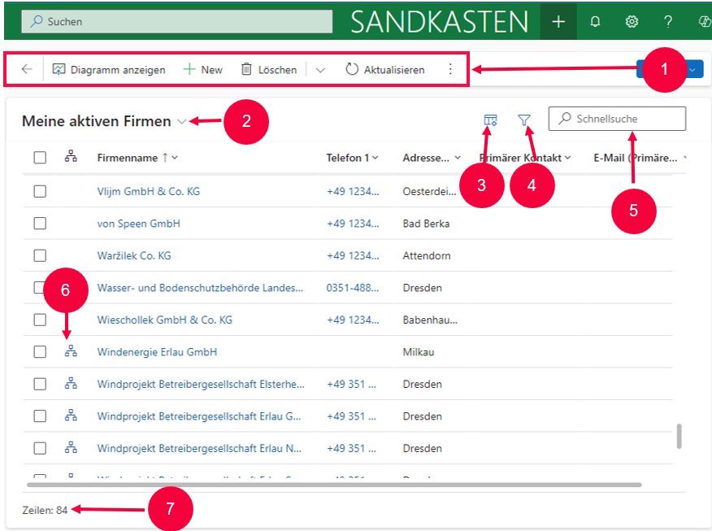Open the filter funnel icon

[525, 120]
